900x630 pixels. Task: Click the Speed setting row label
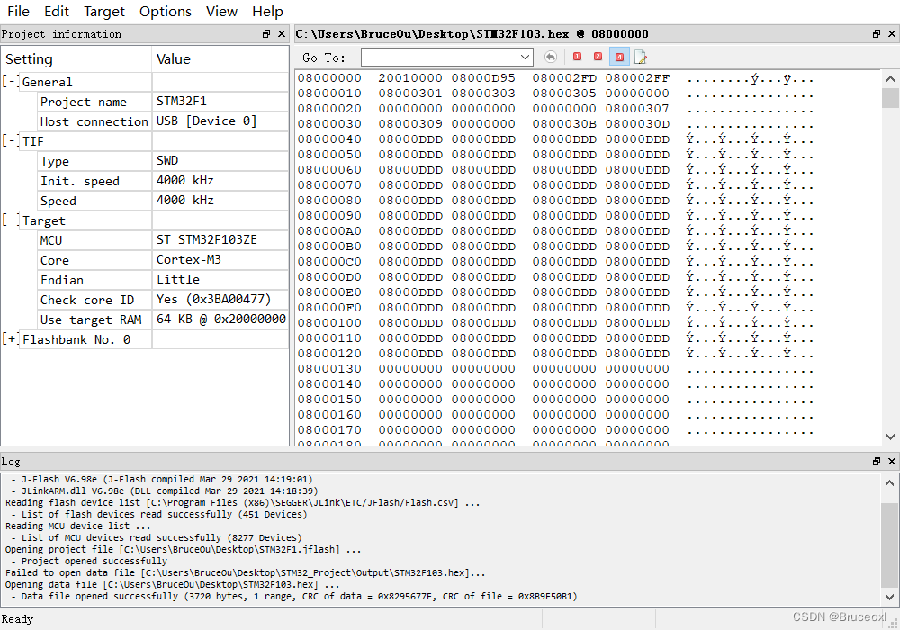tap(58, 201)
